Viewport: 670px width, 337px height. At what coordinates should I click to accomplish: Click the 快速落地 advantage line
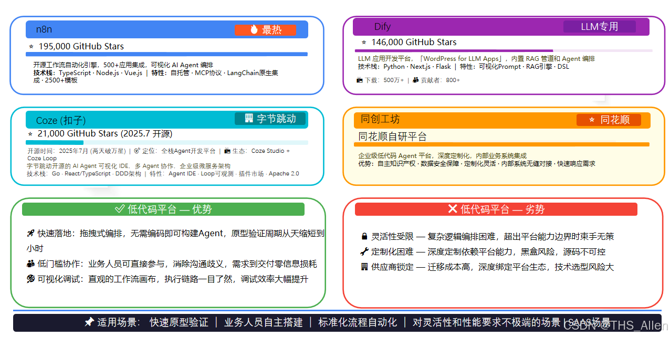(x=175, y=240)
